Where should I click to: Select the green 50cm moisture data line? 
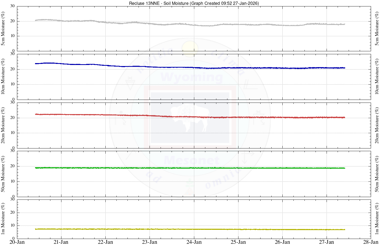(x=189, y=168)
